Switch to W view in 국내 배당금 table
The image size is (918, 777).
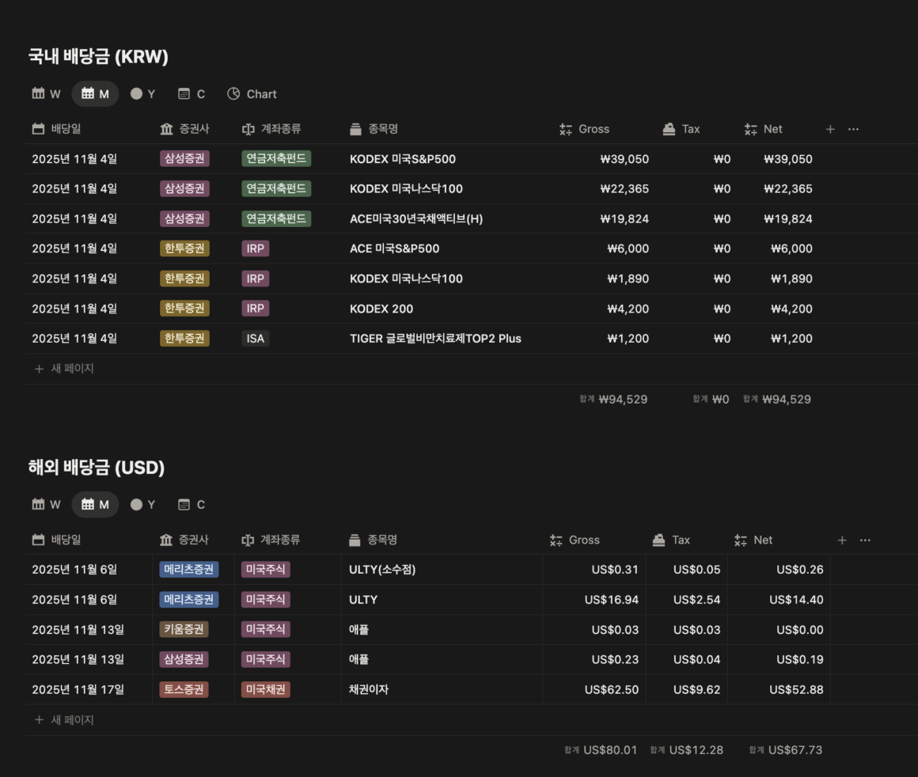point(46,94)
